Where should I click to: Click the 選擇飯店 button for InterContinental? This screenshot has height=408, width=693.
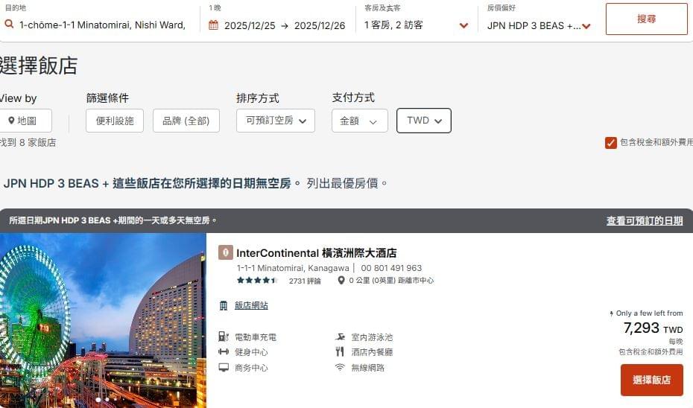click(x=652, y=380)
